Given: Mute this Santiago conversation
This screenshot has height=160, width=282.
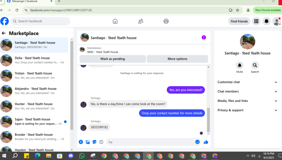Looking at the screenshot, I should (240, 65).
